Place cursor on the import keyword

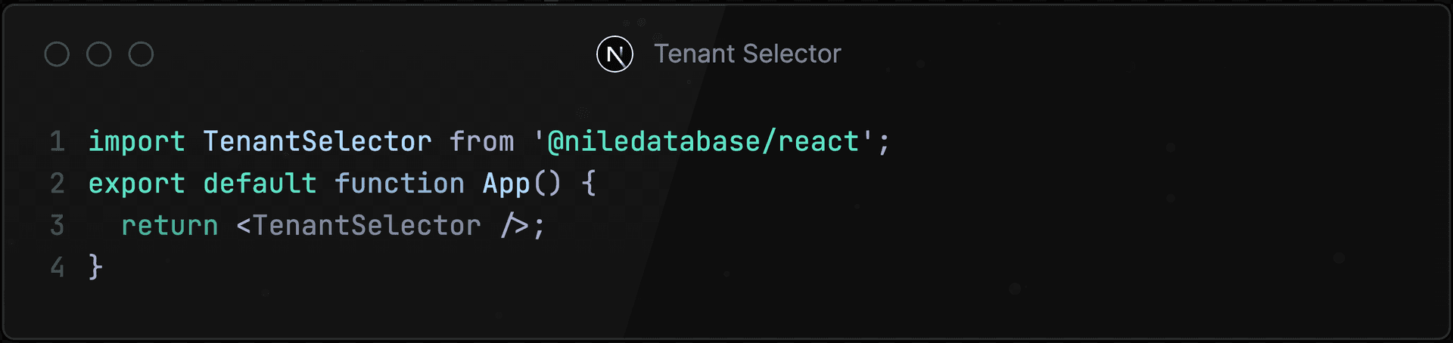click(x=136, y=142)
